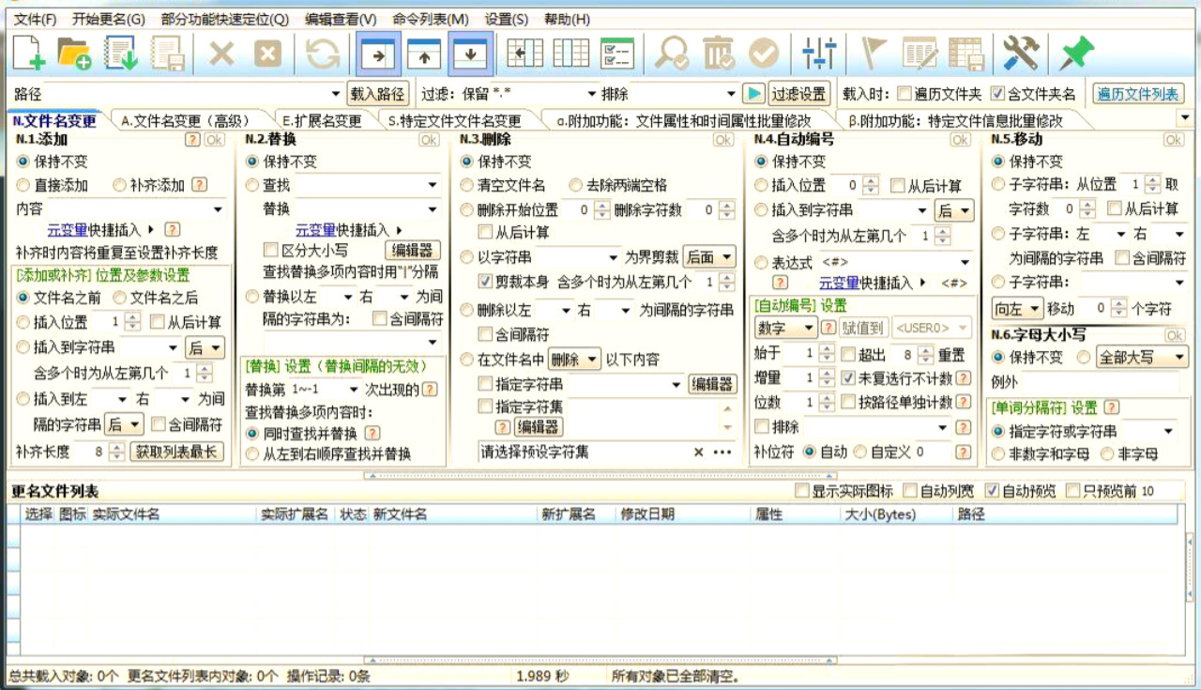Switch to E.扩展名变更 tab
1201x690 pixels.
321,120
